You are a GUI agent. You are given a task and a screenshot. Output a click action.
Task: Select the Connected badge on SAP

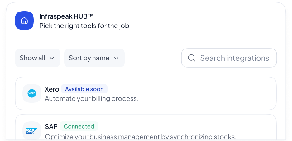(79, 126)
